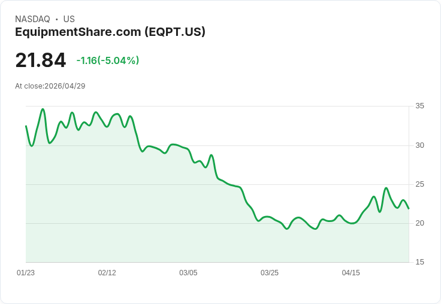Select the 03/25 date axis label

click(x=270, y=273)
